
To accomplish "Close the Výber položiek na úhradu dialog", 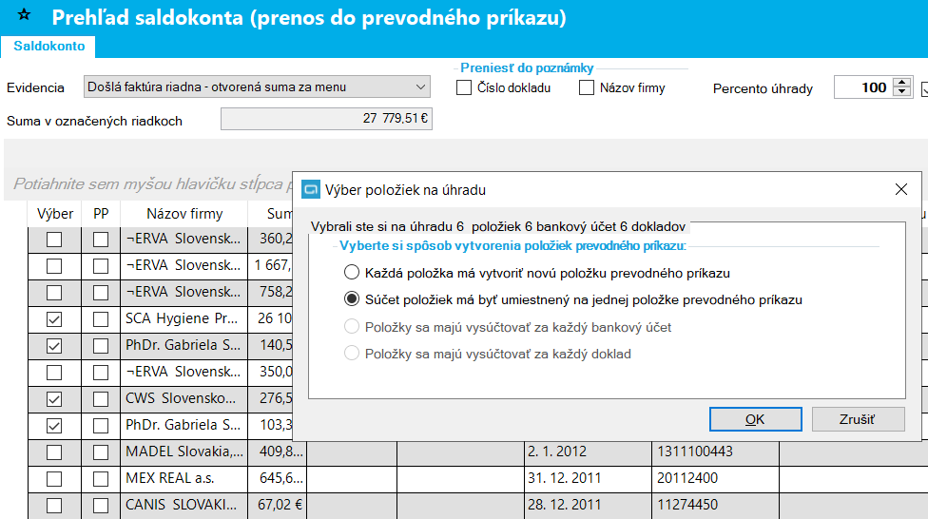I will pyautogui.click(x=900, y=190).
